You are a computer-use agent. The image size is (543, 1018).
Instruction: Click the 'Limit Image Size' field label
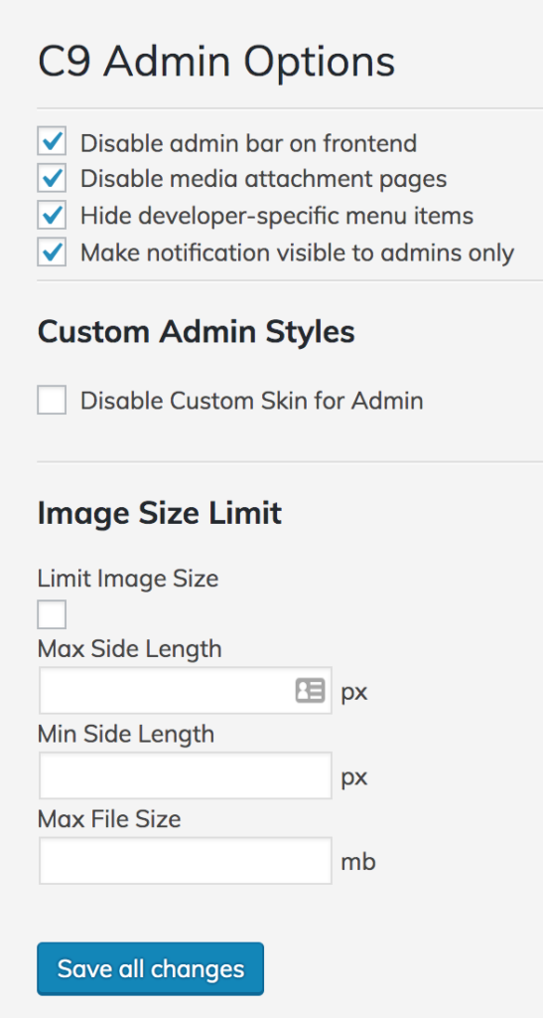(x=128, y=579)
